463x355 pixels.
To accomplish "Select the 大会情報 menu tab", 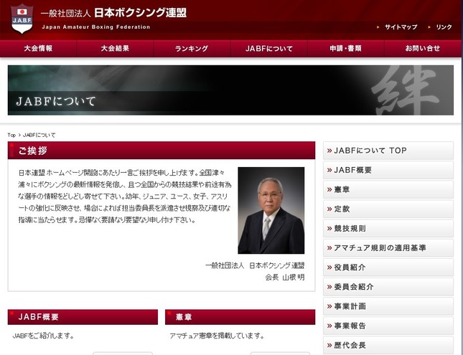I will pyautogui.click(x=38, y=49).
